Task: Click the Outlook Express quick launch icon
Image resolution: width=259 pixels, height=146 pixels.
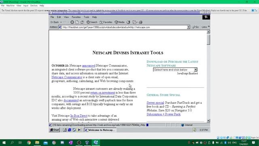Action: (x=74, y=130)
